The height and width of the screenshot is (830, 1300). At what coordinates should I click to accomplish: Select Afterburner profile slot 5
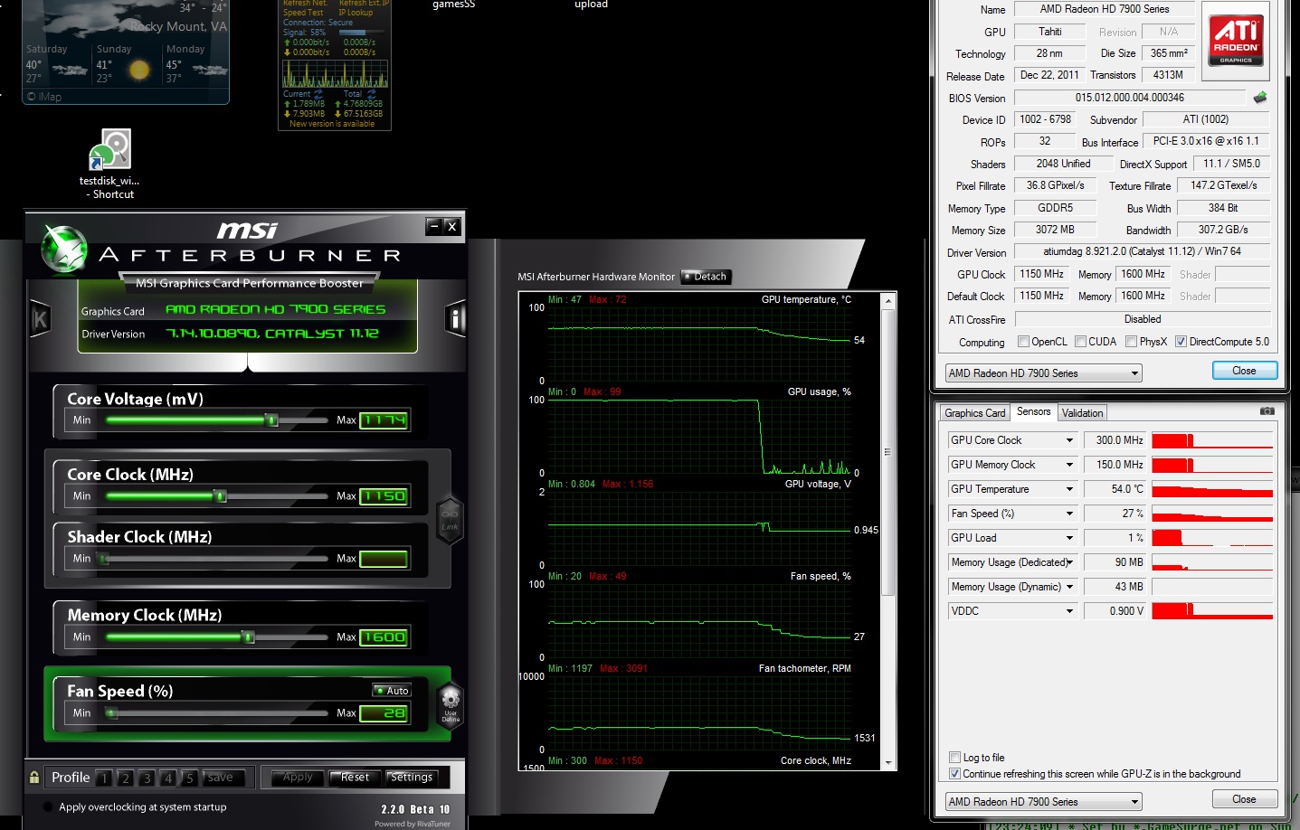pyautogui.click(x=189, y=778)
